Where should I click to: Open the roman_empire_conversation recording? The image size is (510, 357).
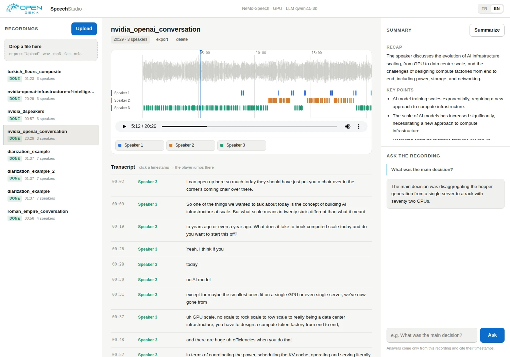[x=51, y=215]
